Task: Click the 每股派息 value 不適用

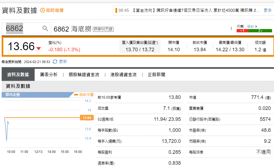Action: coord(263,152)
